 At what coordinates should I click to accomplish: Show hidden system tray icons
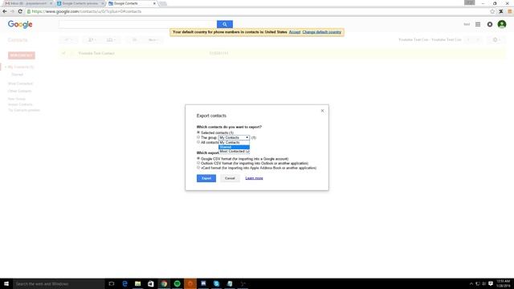pos(471,283)
